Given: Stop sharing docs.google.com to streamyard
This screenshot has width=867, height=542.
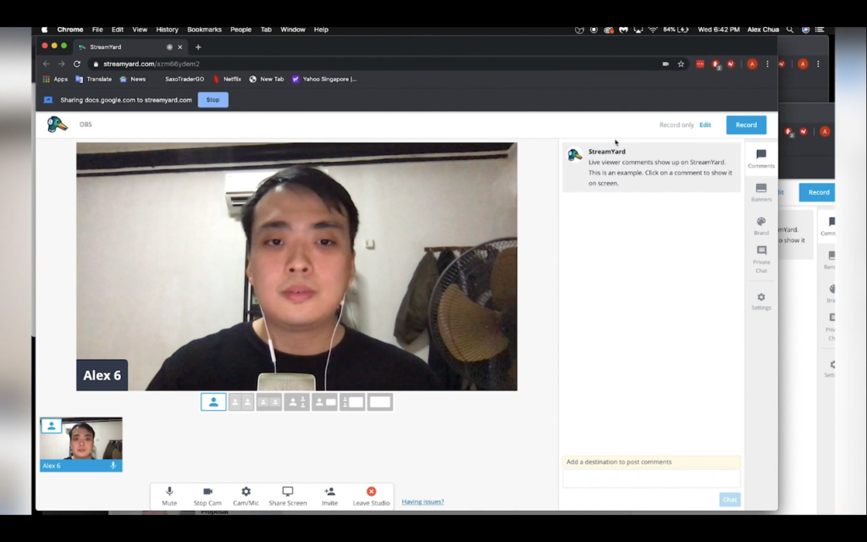Looking at the screenshot, I should (213, 100).
